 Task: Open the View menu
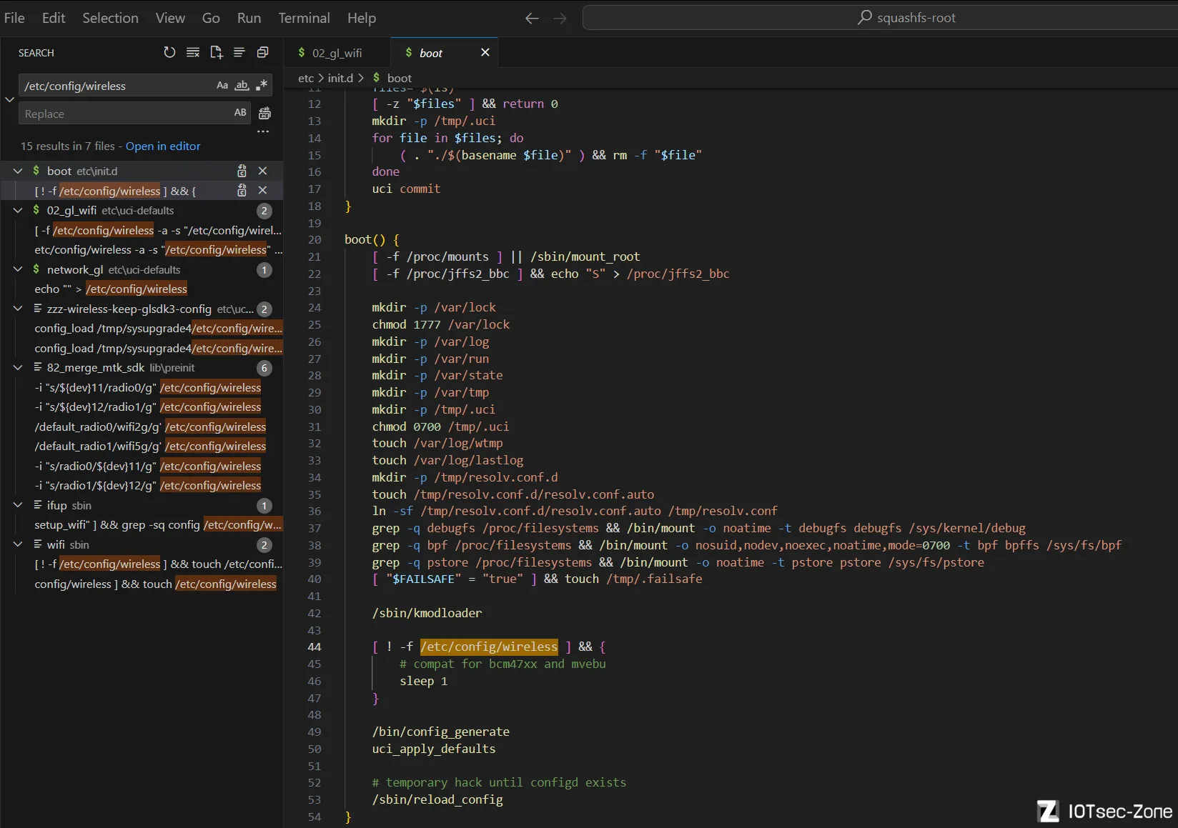coord(170,18)
